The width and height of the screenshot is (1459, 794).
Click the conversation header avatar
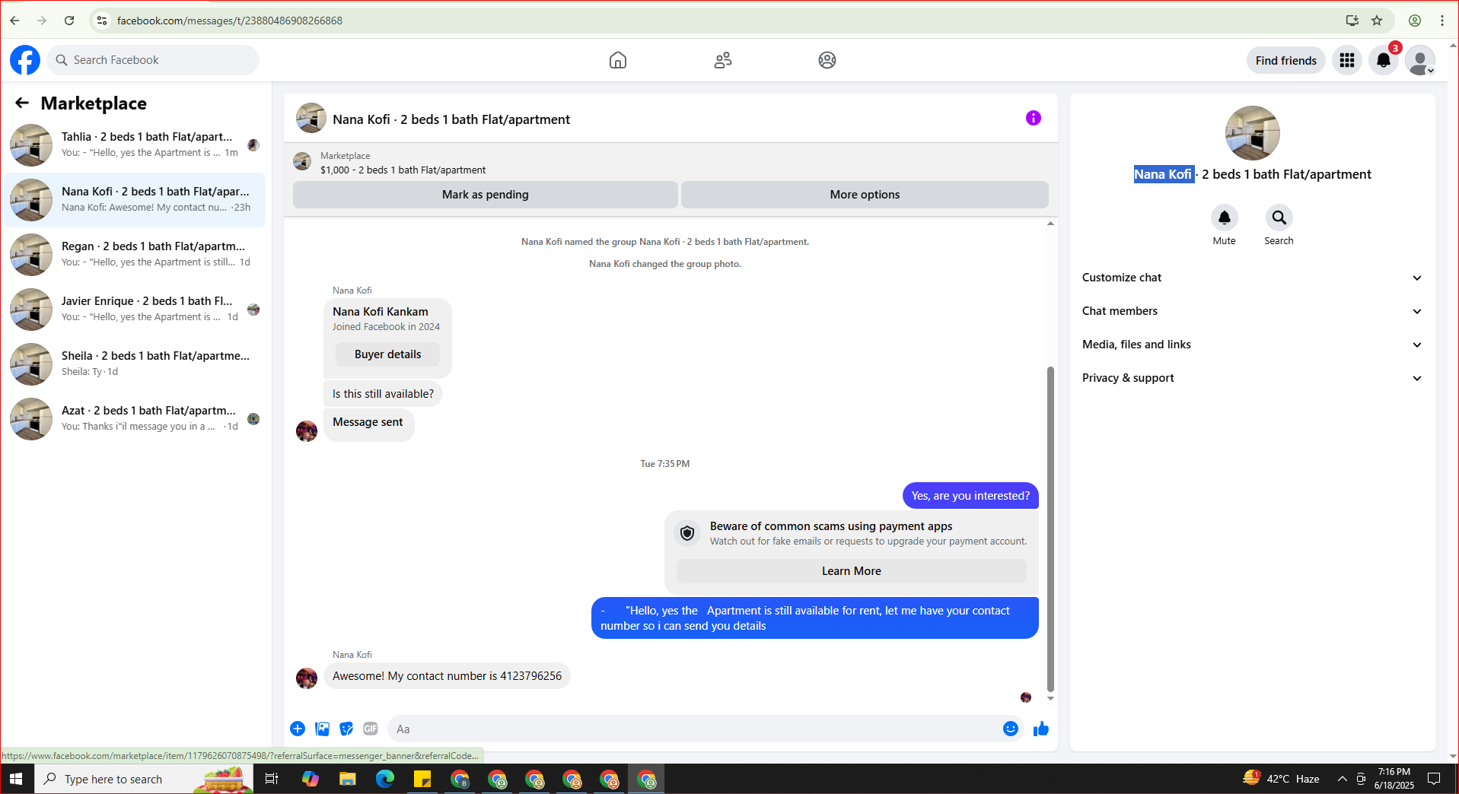pyautogui.click(x=311, y=119)
